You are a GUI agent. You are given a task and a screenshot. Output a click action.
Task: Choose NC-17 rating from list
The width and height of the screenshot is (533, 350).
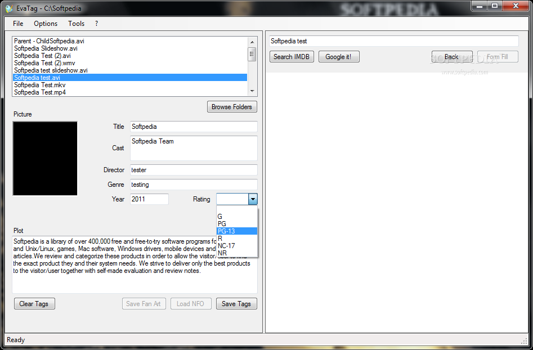click(237, 246)
